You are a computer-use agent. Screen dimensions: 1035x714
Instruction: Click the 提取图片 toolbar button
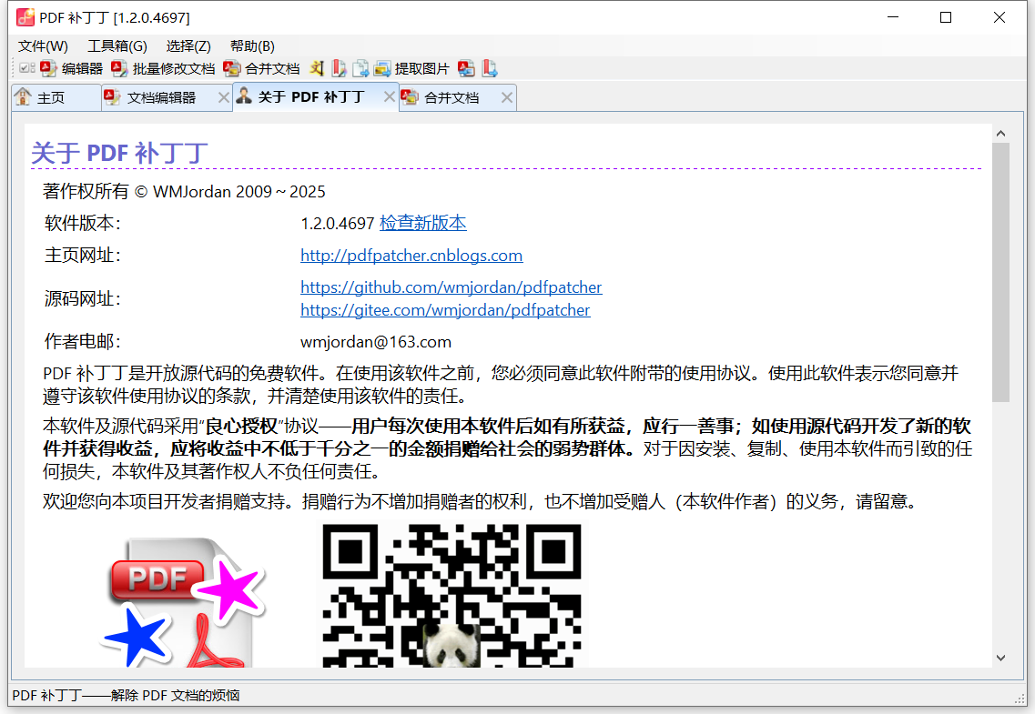pos(411,69)
